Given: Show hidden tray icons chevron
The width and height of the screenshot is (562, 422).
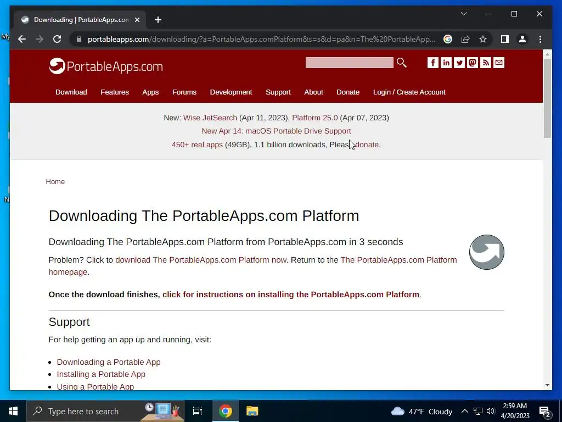Looking at the screenshot, I should (x=464, y=411).
